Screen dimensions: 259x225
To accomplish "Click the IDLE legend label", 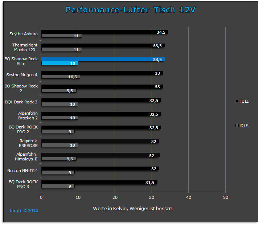I will pyautogui.click(x=244, y=126).
